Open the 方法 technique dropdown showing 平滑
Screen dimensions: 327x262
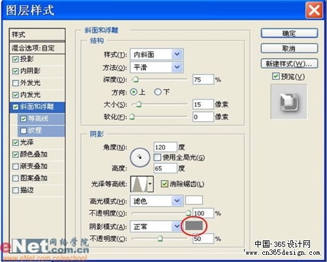coord(157,67)
